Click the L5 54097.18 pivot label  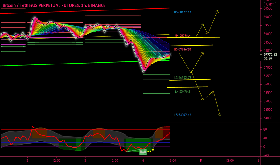click(183, 115)
